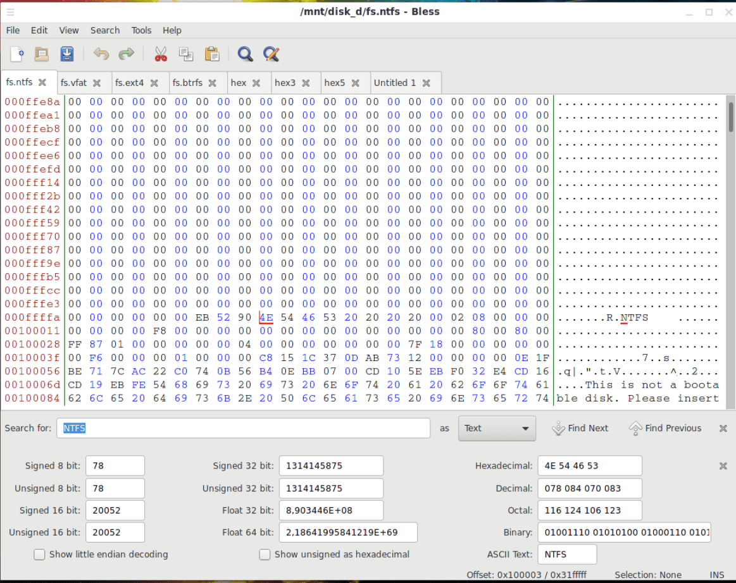The image size is (736, 583).
Task: Enable Show little endian decoding
Action: 39,555
